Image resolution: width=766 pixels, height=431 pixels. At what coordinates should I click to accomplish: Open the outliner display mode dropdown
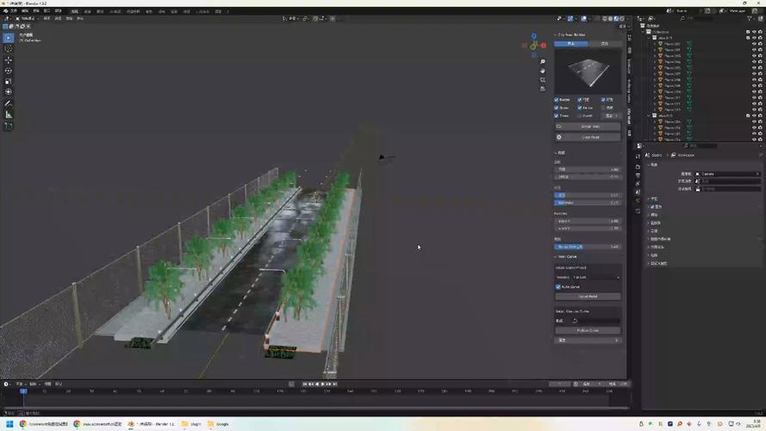coord(641,19)
